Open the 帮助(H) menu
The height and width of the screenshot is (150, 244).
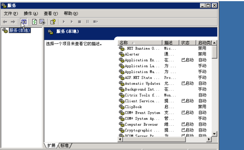point(71,14)
